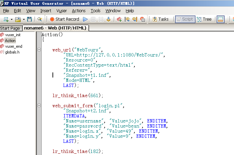The height and width of the screenshot is (155, 234).
Task: Select globals.h in the action tree
Action: click(12, 52)
